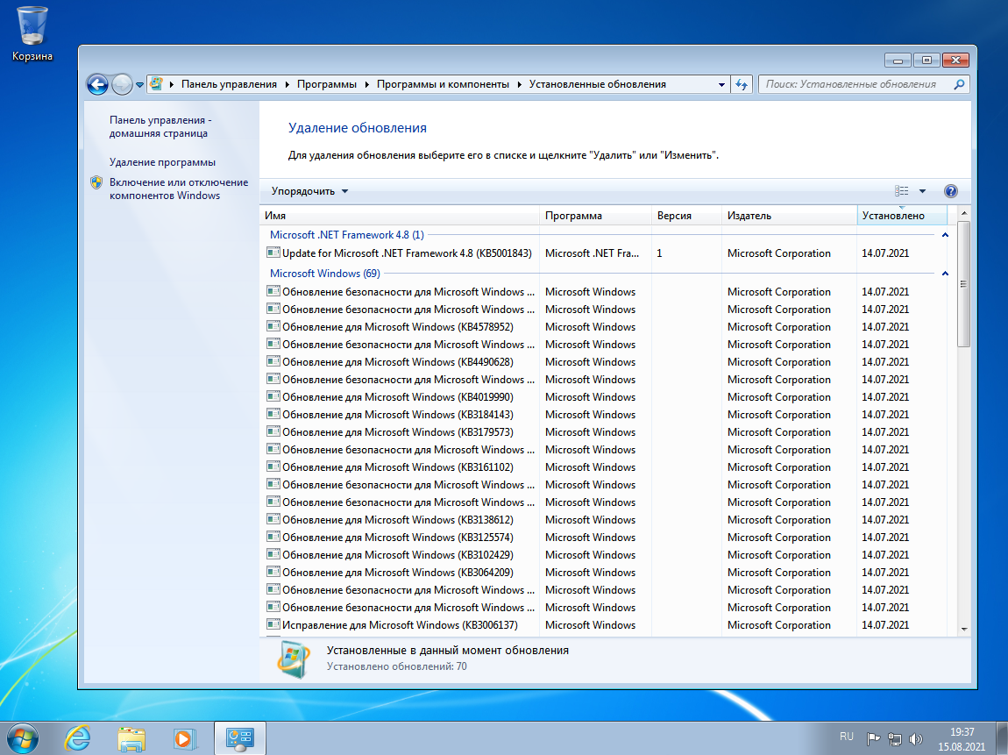The width and height of the screenshot is (1008, 755).
Task: Select update KB3102429
Action: [603, 555]
